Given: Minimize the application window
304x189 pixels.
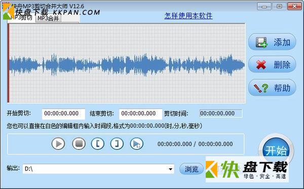Looking at the screenshot, I should (x=264, y=6).
